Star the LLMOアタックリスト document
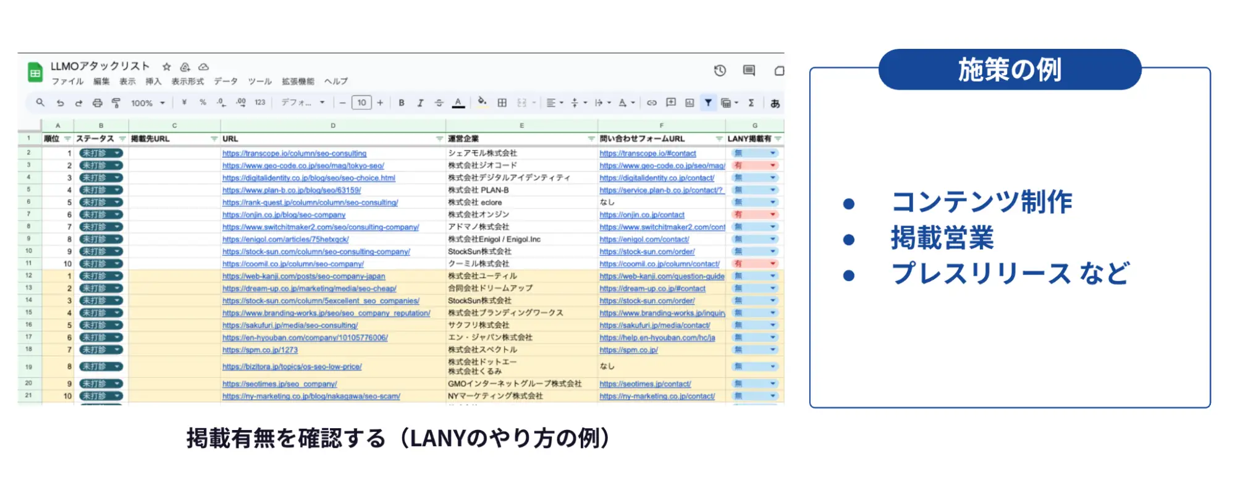1235x477 pixels. tap(167, 67)
